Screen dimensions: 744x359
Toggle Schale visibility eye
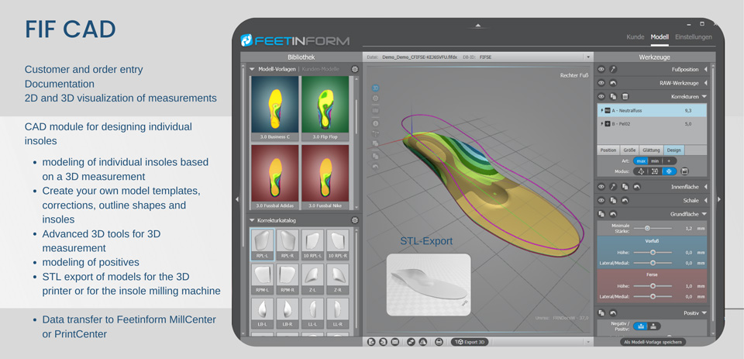coord(601,200)
